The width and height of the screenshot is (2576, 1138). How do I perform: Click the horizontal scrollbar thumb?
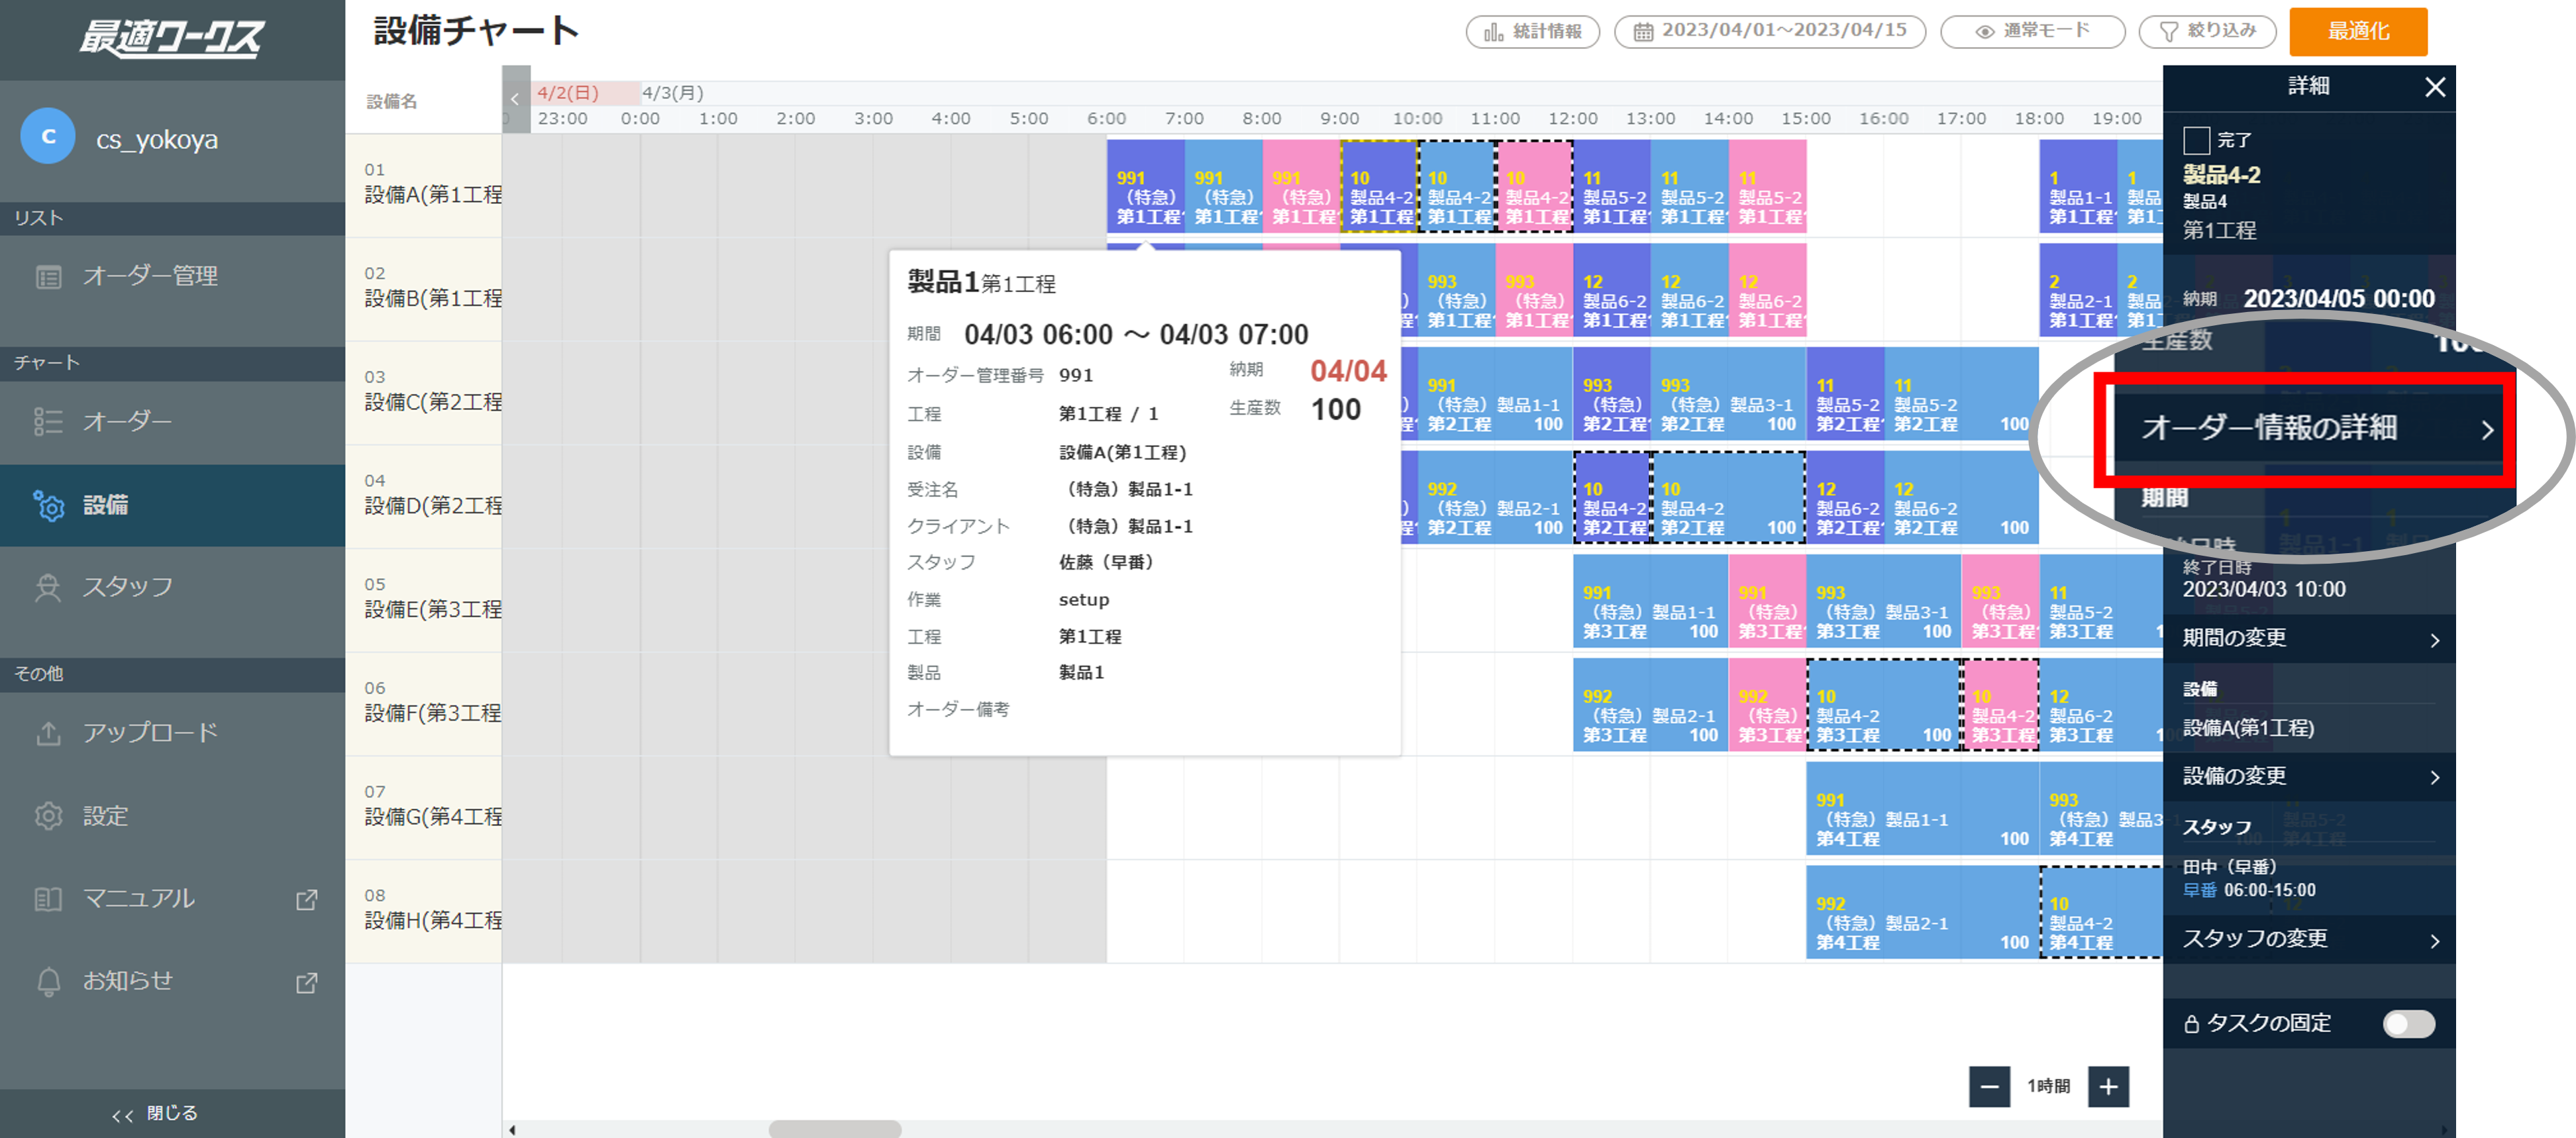point(835,1129)
